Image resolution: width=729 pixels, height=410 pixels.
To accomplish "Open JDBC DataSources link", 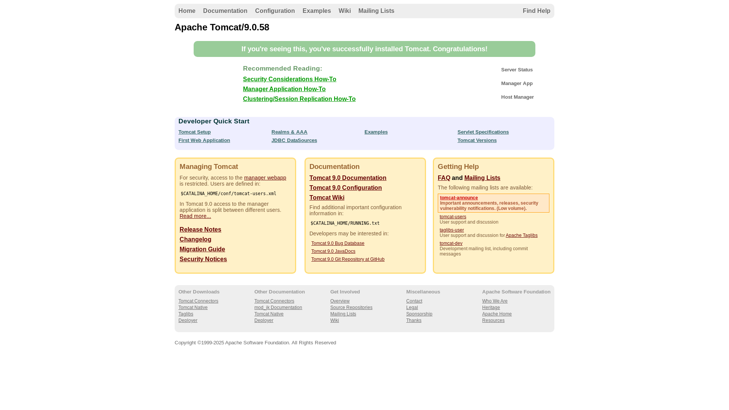I will [294, 140].
